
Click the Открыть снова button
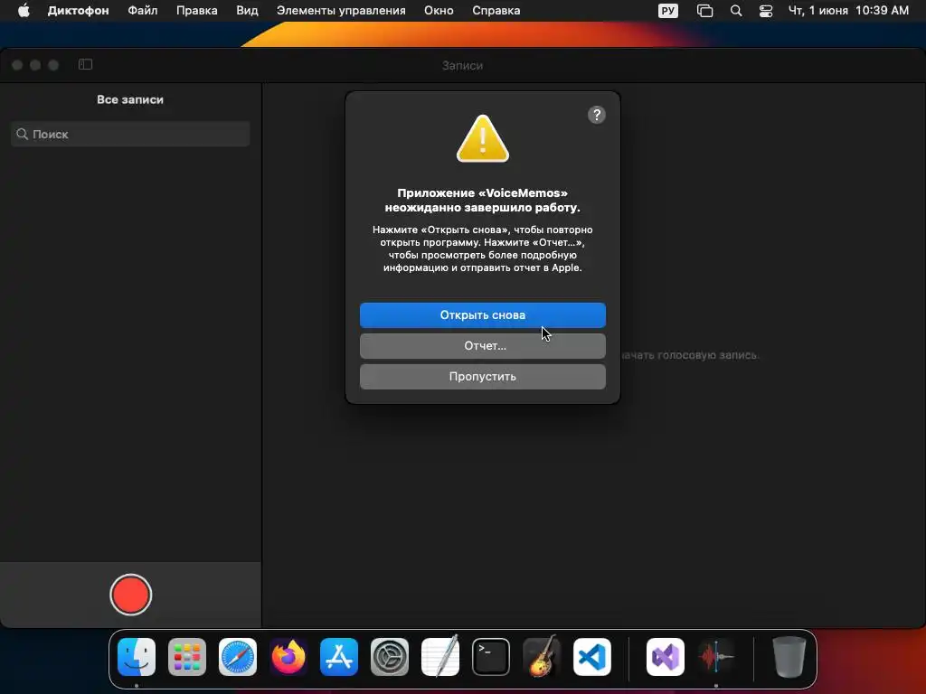coord(483,315)
